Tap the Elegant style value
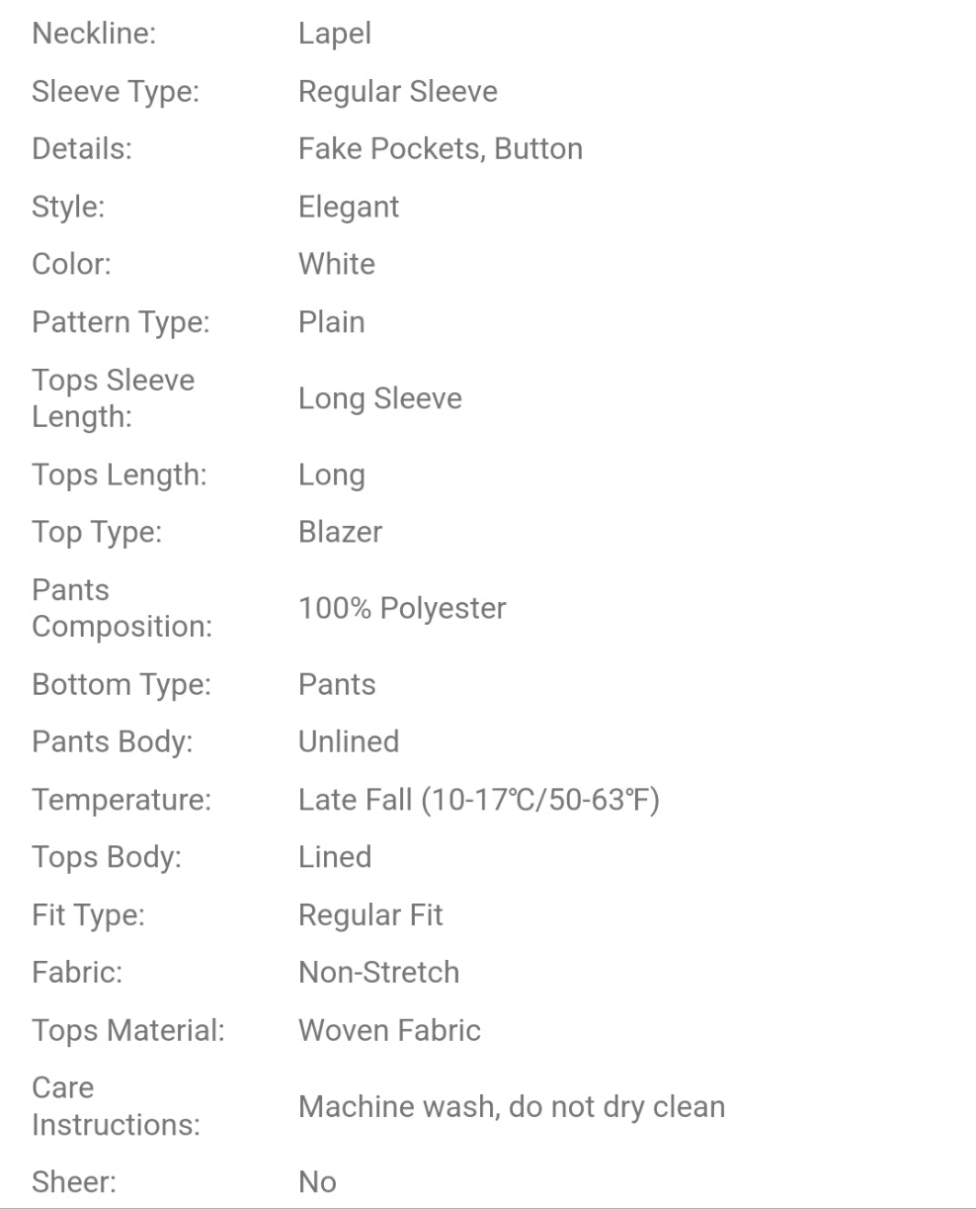Screen dimensions: 976x1209 click(x=349, y=207)
